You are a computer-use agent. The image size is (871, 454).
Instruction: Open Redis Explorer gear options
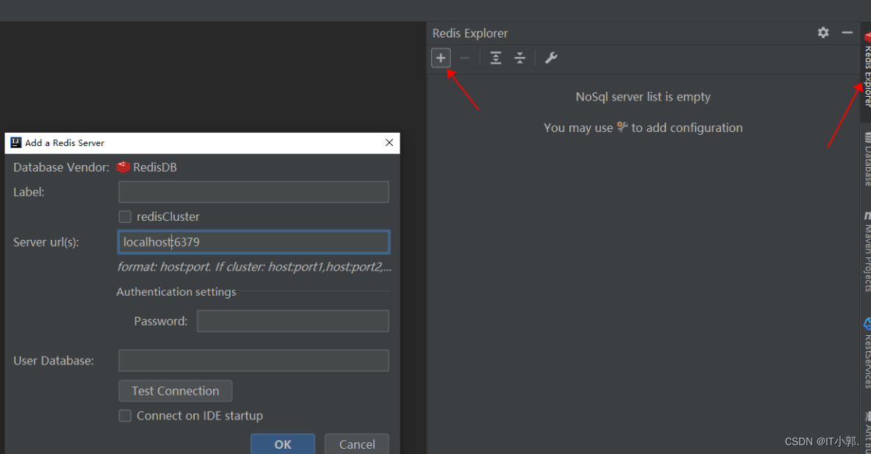[x=823, y=33]
